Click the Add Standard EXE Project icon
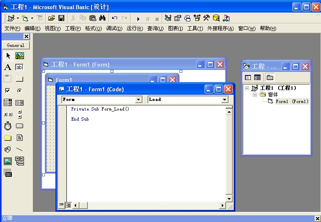 [11, 18]
